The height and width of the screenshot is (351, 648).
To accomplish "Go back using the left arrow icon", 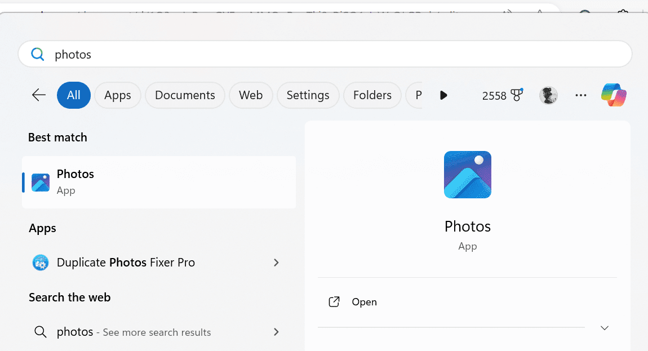I will point(39,95).
